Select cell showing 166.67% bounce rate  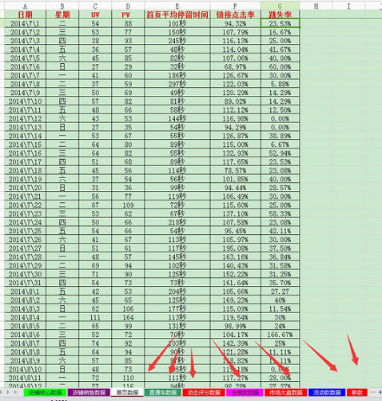pos(280,335)
